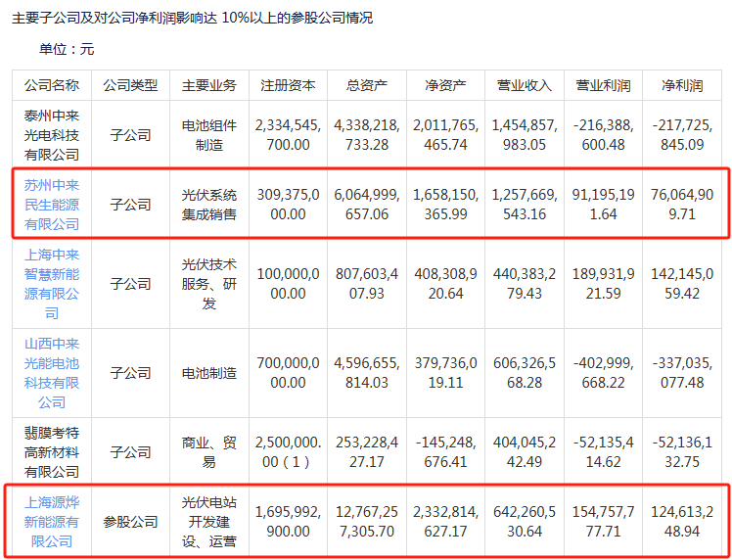The image size is (732, 560).
Task: Select total assets 12,767,257,305.70
Action: tap(367, 522)
